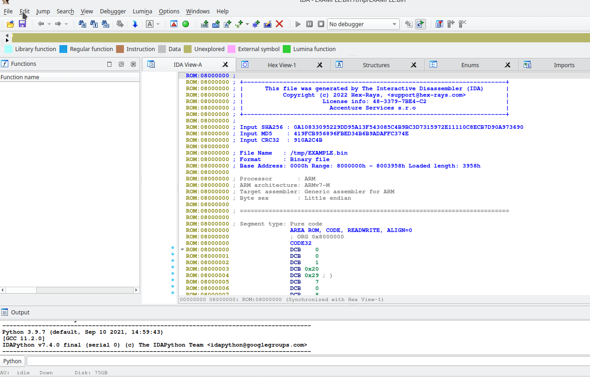Click the Insert code plus icon

pyautogui.click(x=204, y=24)
